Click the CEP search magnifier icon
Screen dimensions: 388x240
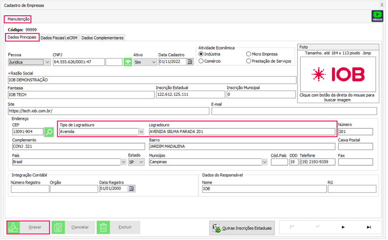tap(49, 132)
